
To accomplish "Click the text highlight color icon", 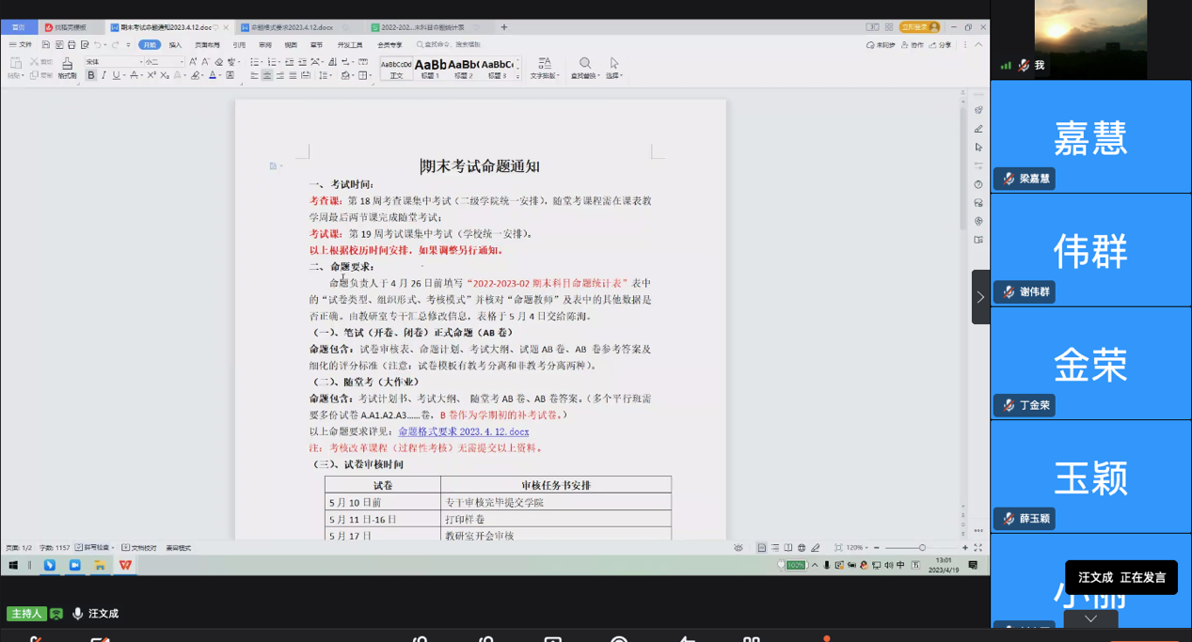I will coord(195,75).
